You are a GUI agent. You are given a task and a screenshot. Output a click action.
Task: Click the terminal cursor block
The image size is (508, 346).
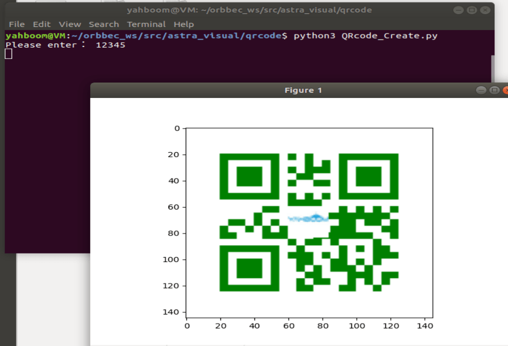pyautogui.click(x=9, y=54)
